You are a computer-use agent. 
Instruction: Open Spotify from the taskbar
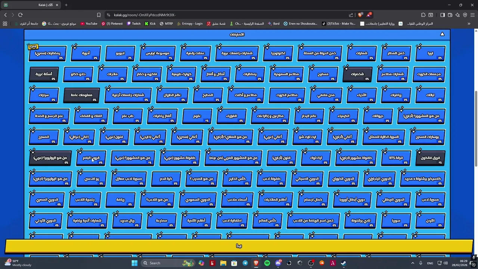pyautogui.click(x=267, y=263)
